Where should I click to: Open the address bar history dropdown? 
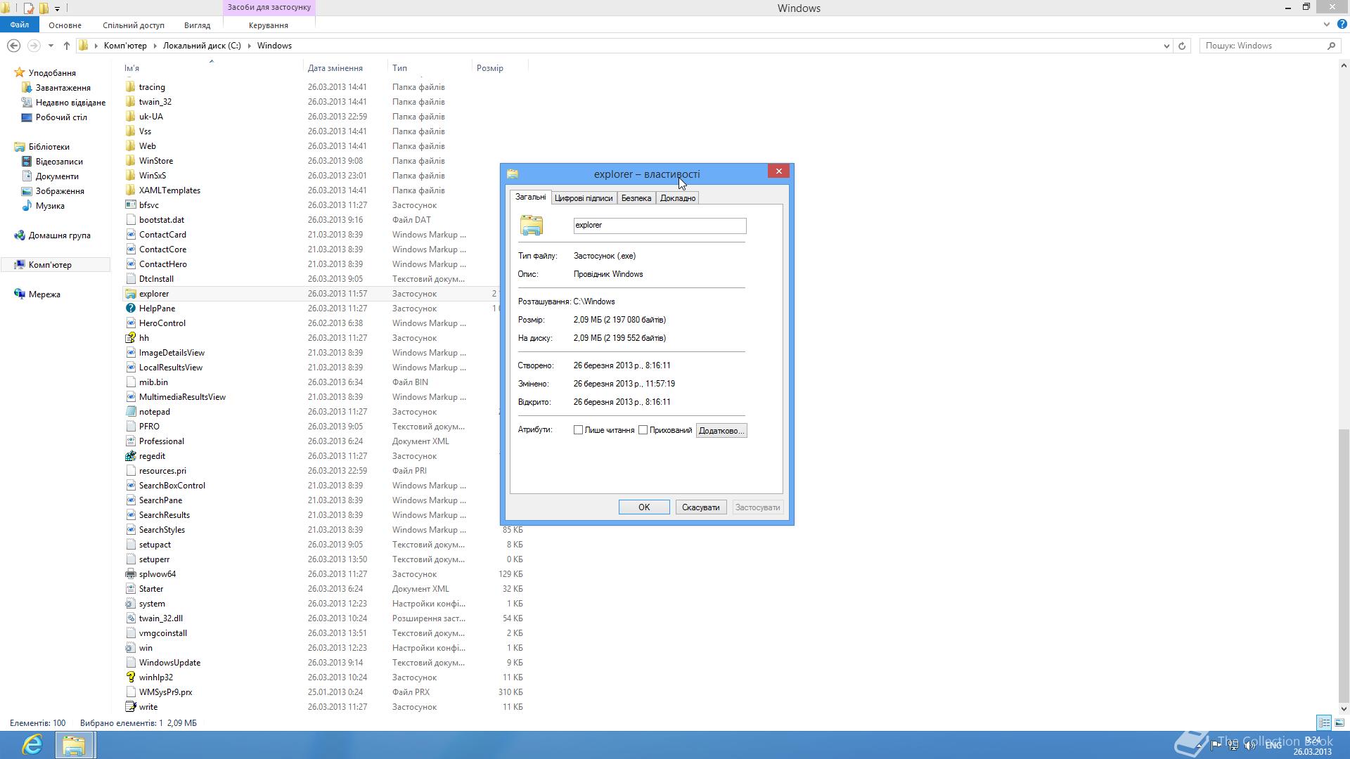pyautogui.click(x=1166, y=46)
